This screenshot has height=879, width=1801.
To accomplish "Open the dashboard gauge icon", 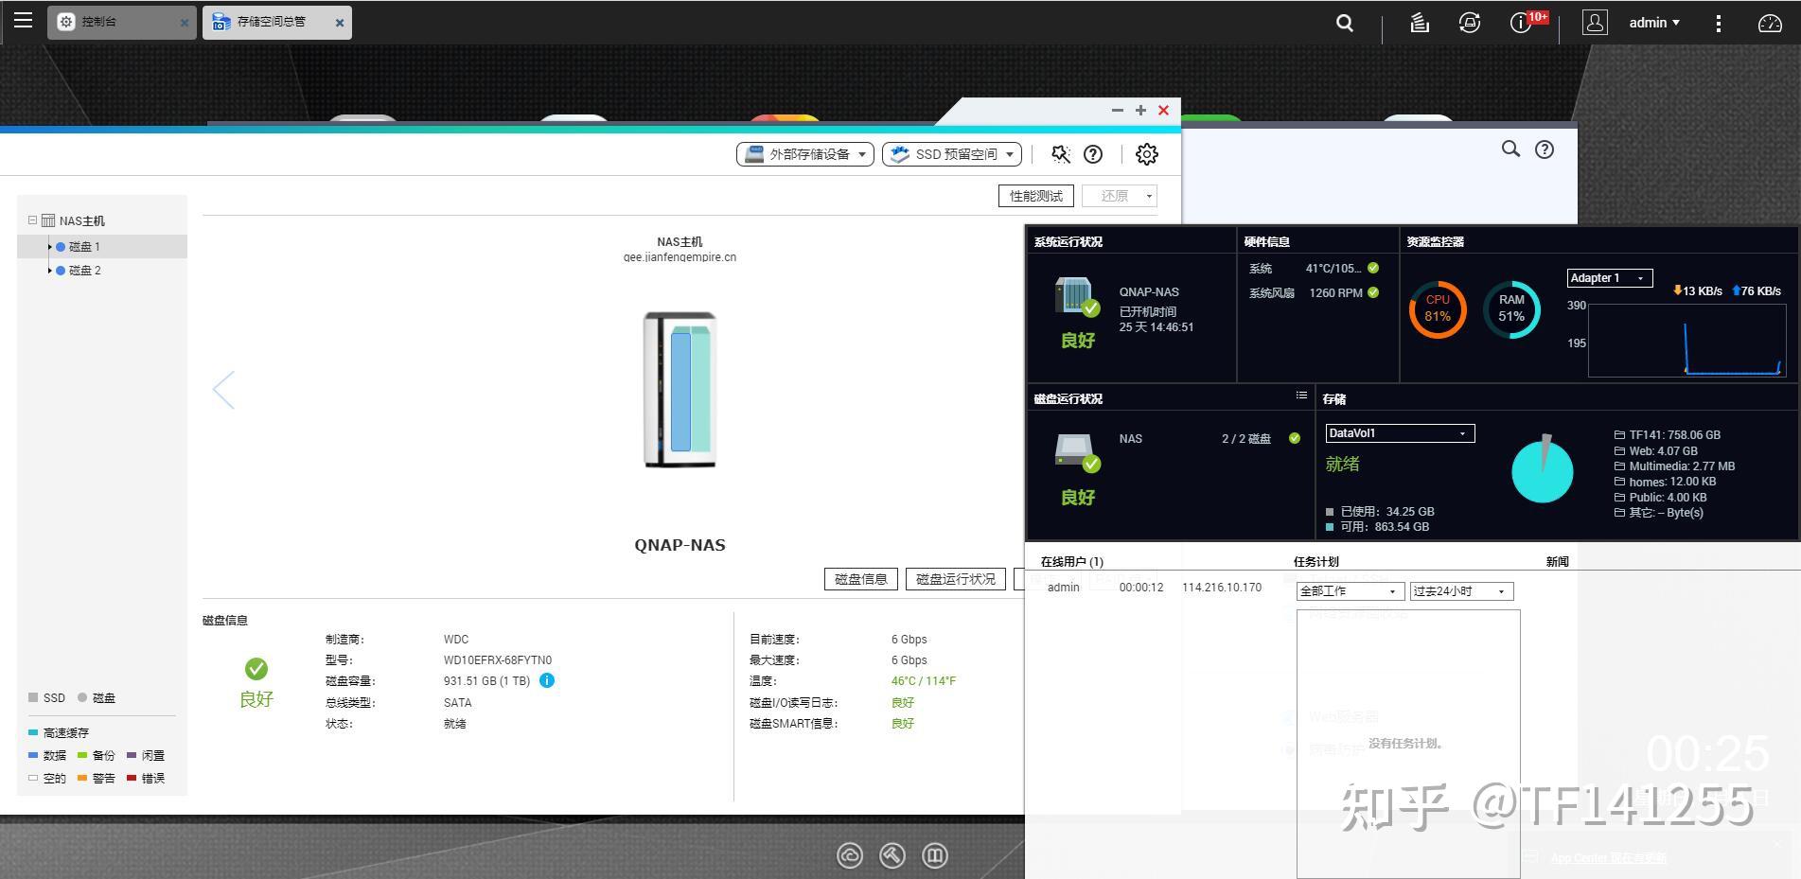I will pyautogui.click(x=1769, y=22).
